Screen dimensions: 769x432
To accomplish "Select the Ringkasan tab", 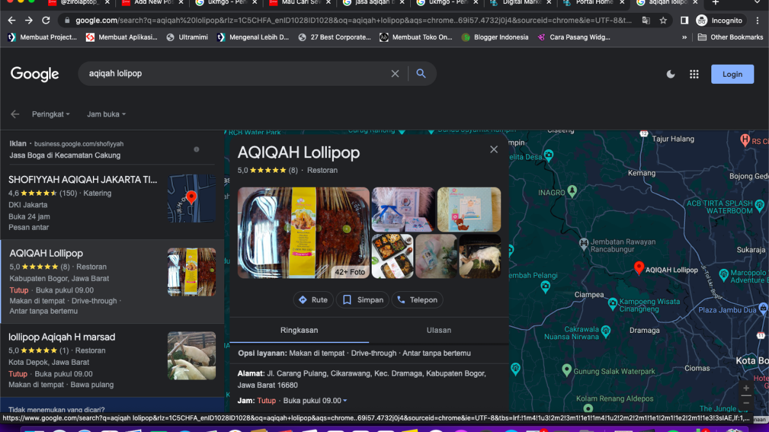I will pyautogui.click(x=299, y=330).
